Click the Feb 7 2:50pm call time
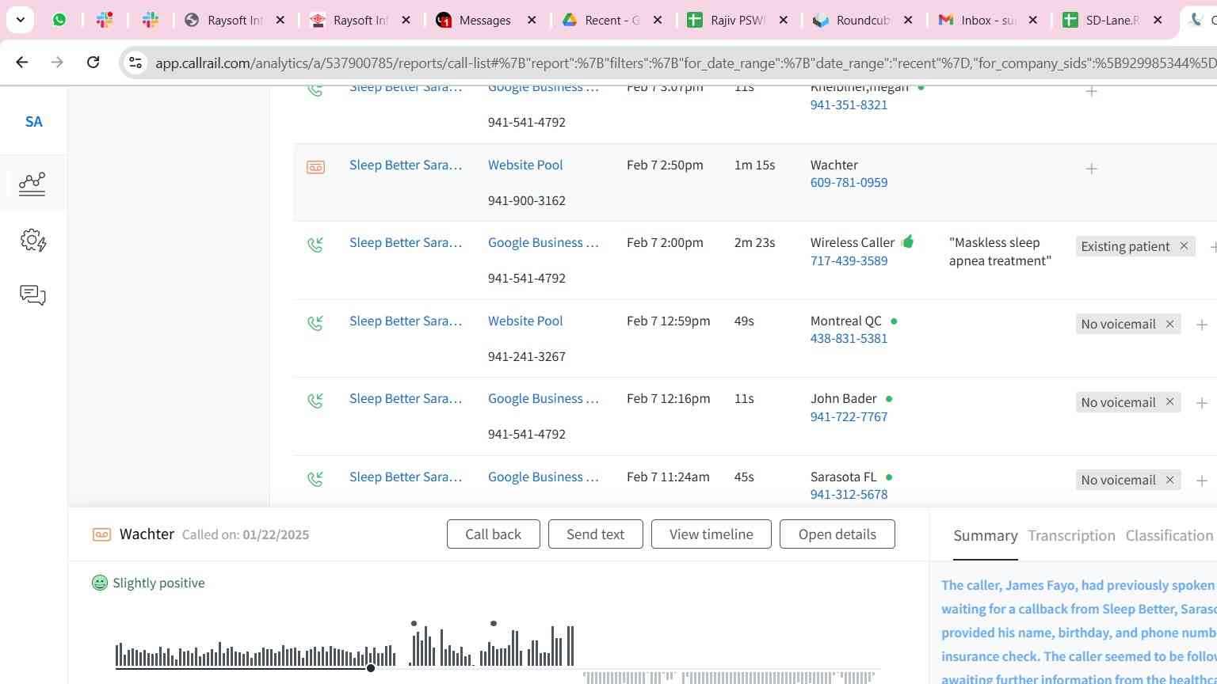This screenshot has height=684, width=1217. [665, 165]
